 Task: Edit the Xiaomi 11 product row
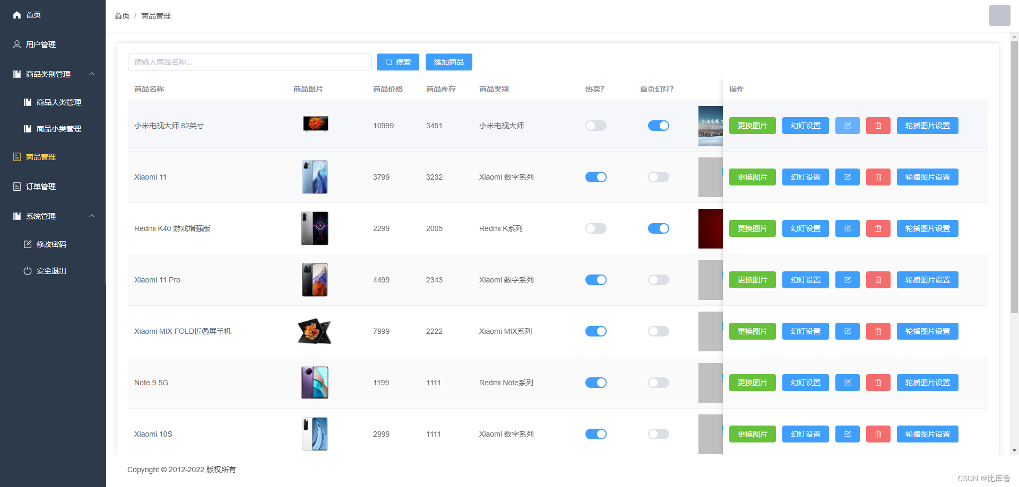(x=848, y=177)
